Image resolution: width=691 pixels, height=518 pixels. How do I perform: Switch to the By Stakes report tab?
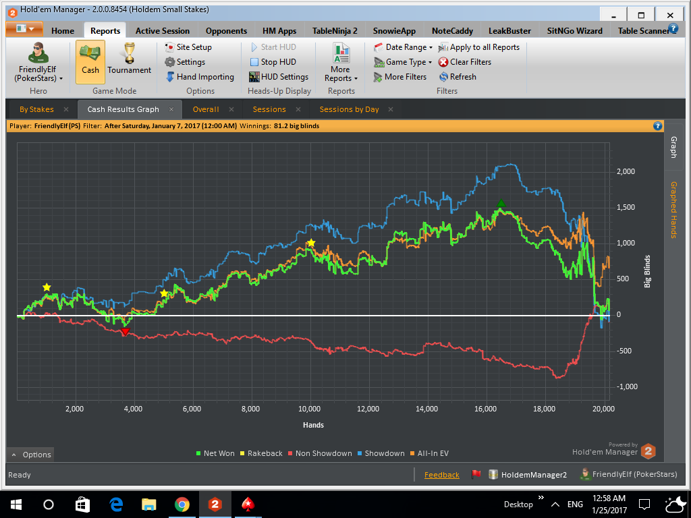[x=36, y=109]
